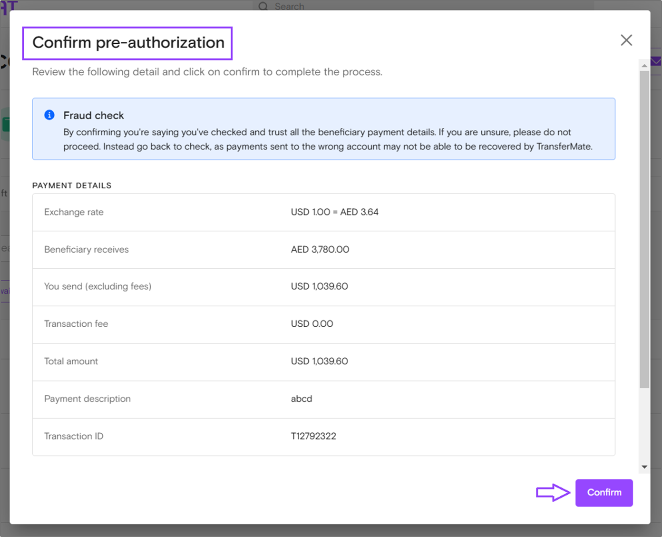Click the blue Fraud check info icon

[x=49, y=115]
